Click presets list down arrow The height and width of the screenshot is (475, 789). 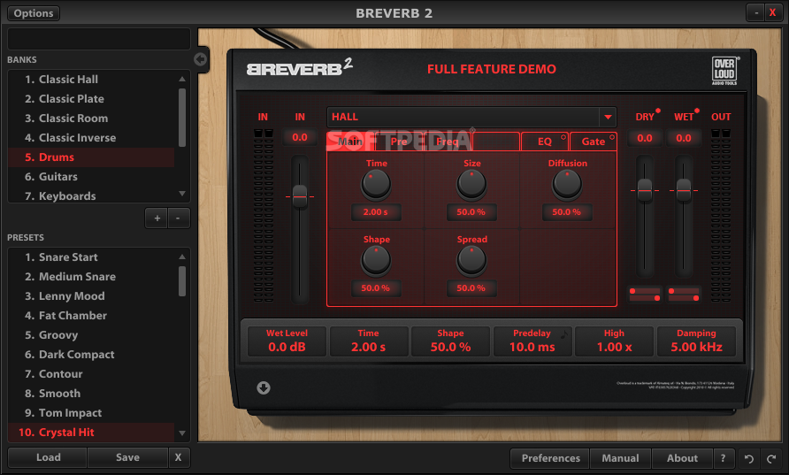(182, 433)
